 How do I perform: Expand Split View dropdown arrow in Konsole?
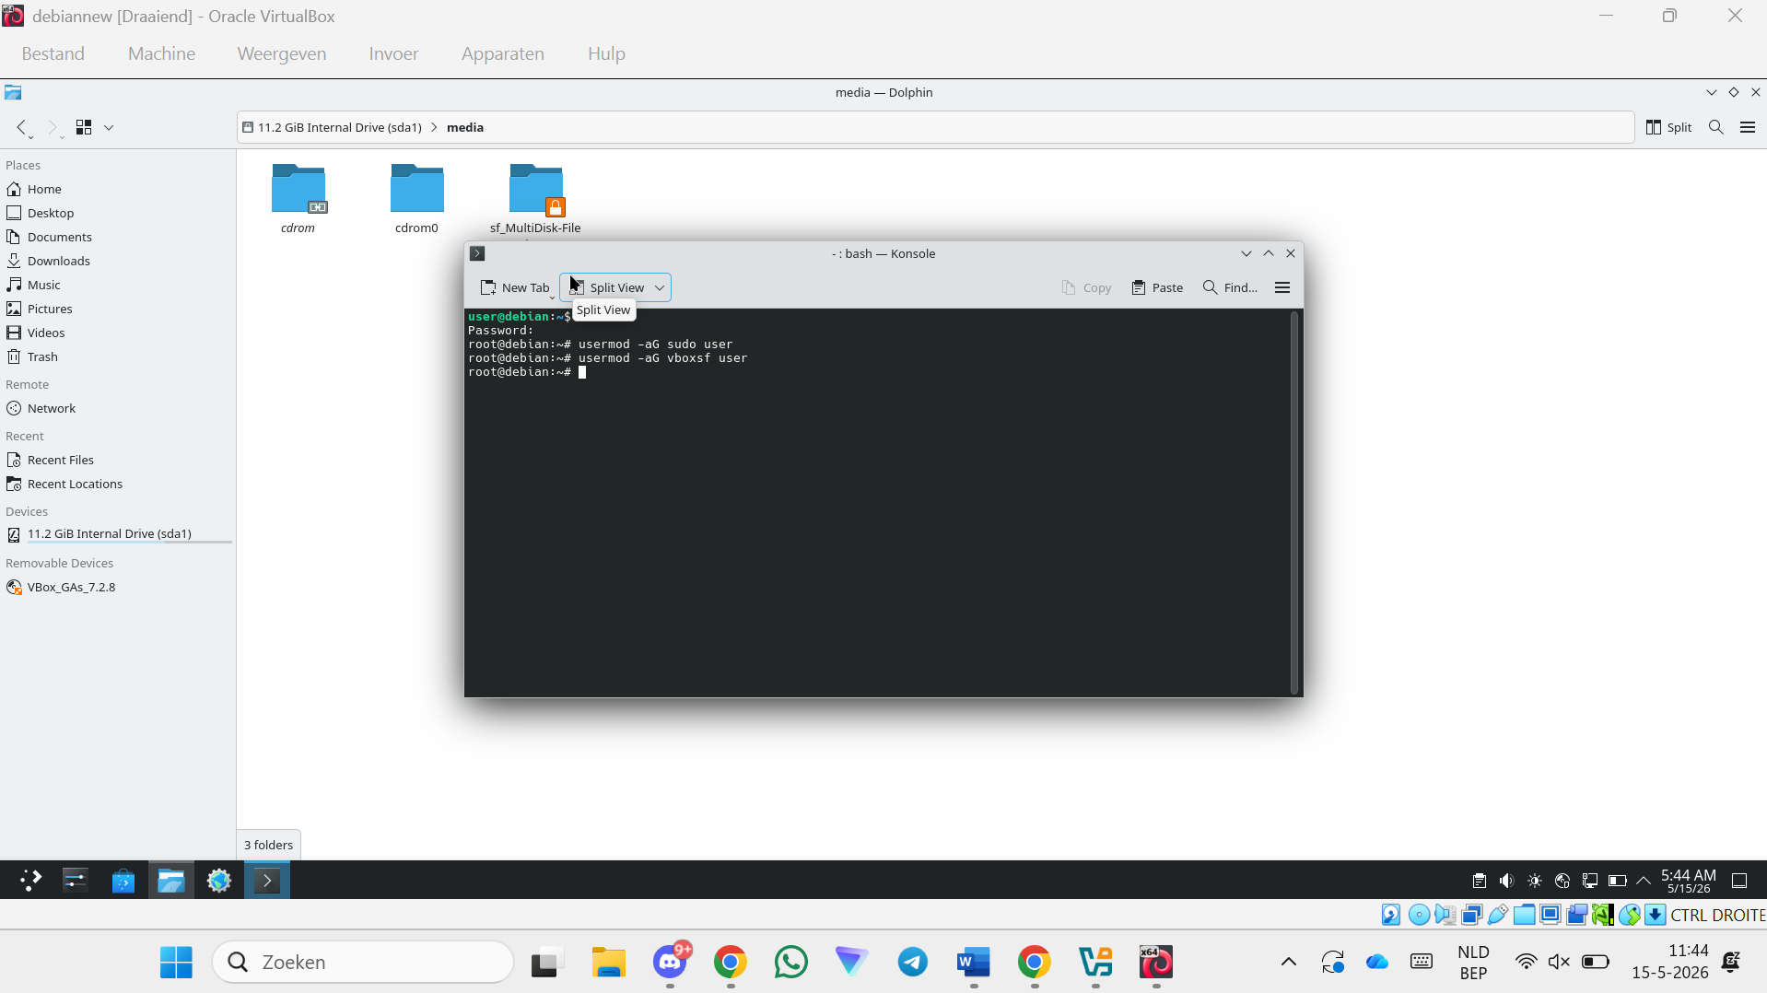point(660,287)
